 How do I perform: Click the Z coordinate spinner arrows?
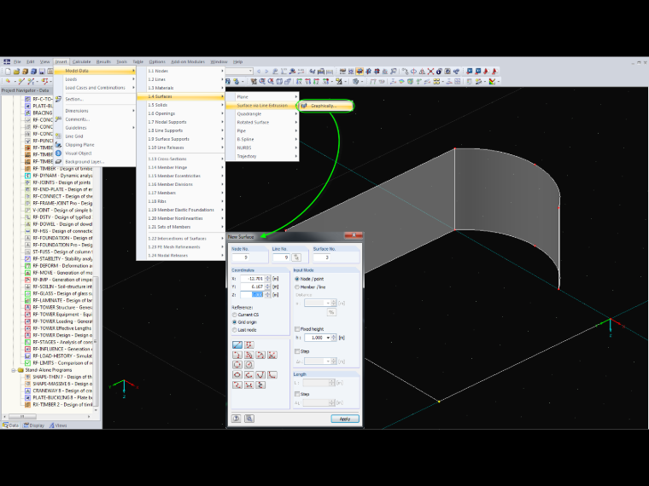coord(267,295)
